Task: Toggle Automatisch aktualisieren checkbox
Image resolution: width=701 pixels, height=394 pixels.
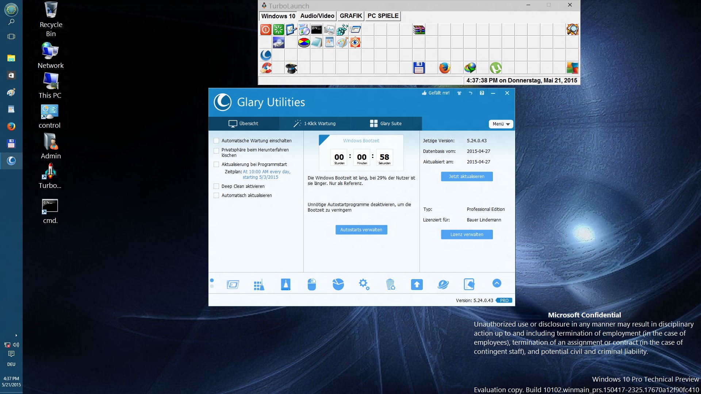Action: click(217, 196)
